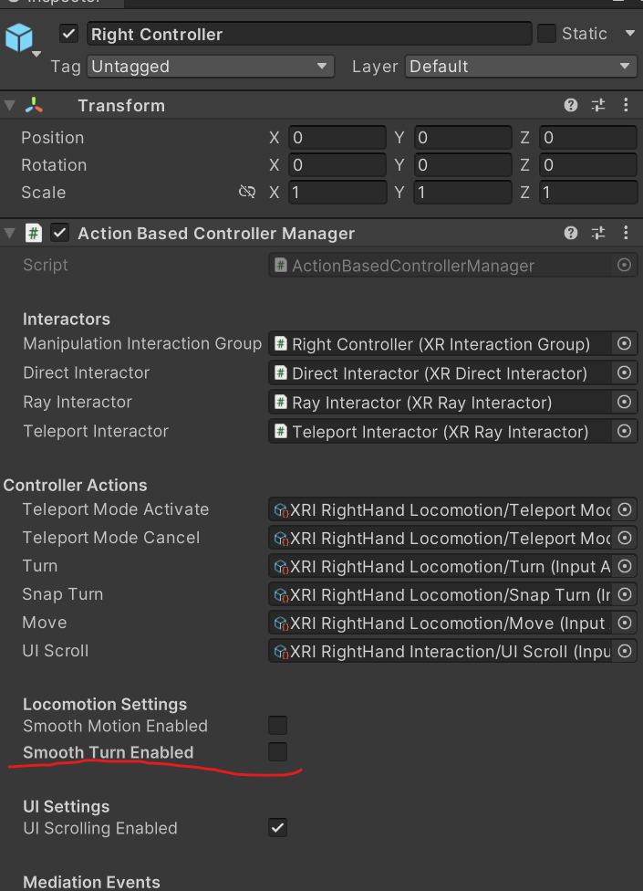Open Transform presets icon
643x891 pixels.
598,106
